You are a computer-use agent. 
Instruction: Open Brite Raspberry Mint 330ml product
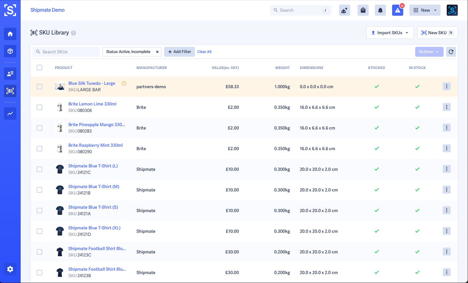click(96, 145)
